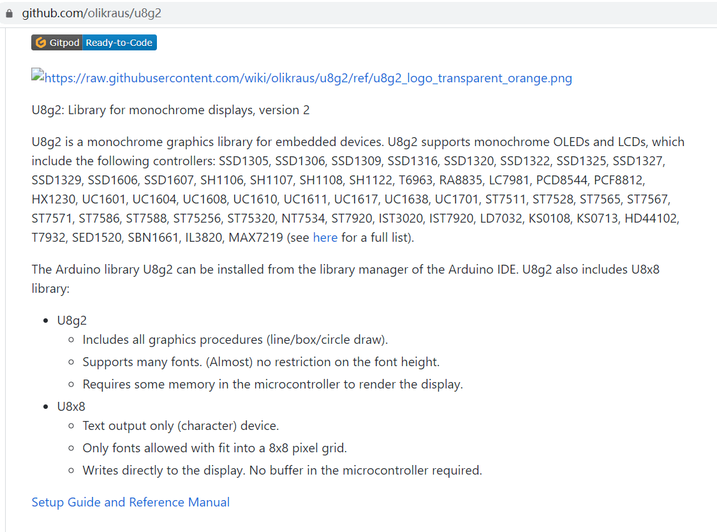The image size is (717, 532).
Task: Click the "Text output only (character) device" item
Action: (181, 425)
